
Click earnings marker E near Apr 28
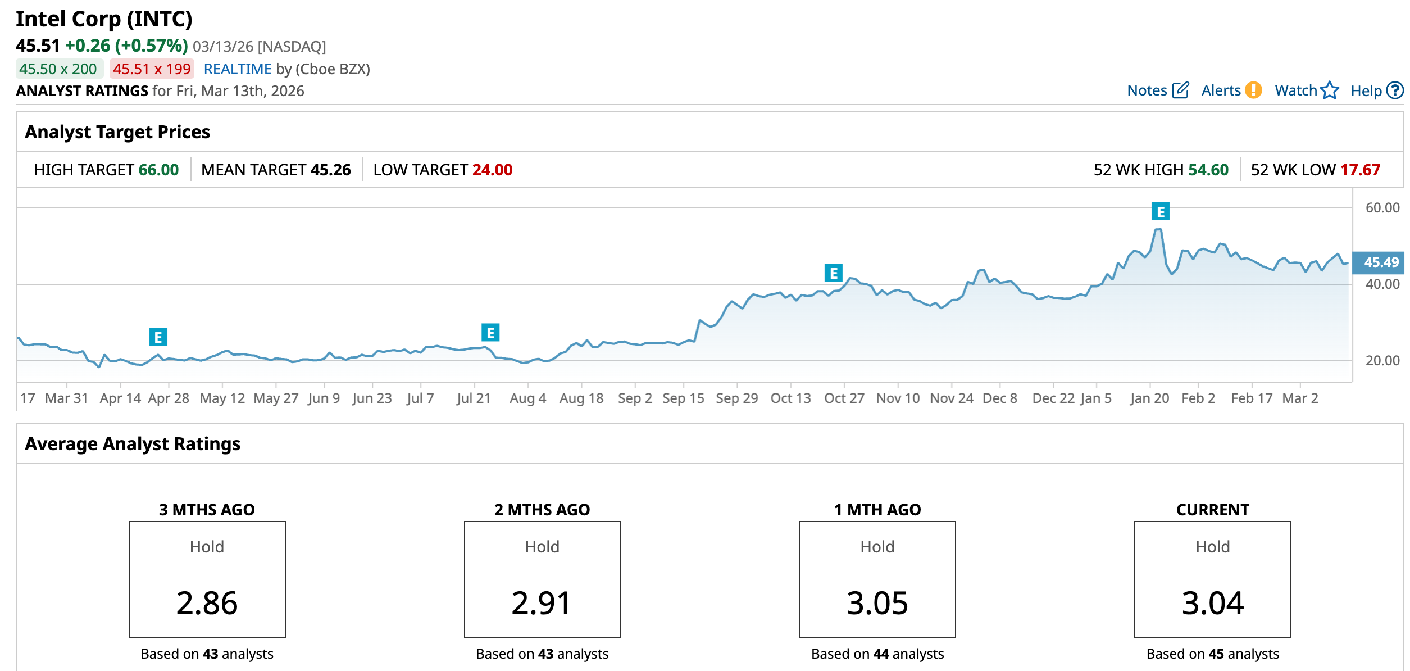(158, 337)
